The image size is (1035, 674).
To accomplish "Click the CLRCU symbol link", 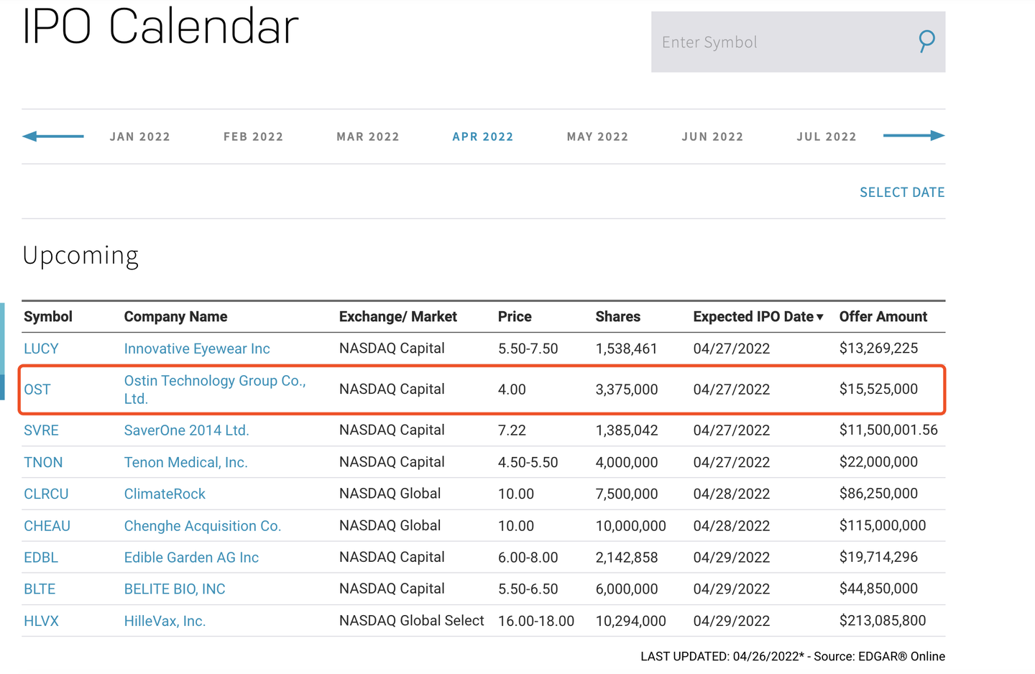I will 46,494.
